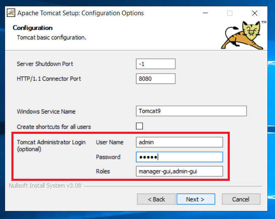The height and width of the screenshot is (219, 275).
Task: Click the Tomcat installer icon in title bar
Action: point(11,13)
